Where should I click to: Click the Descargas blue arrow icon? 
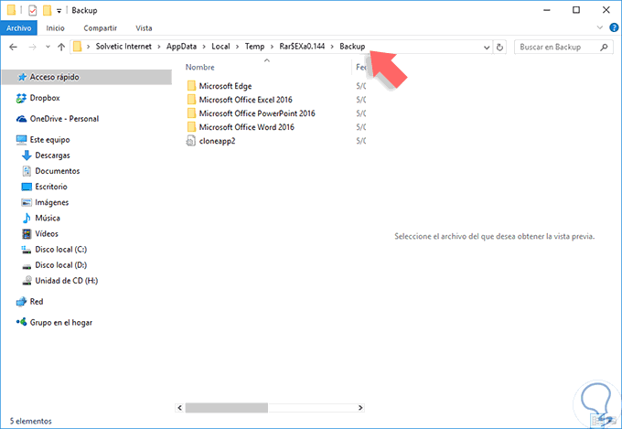[27, 156]
